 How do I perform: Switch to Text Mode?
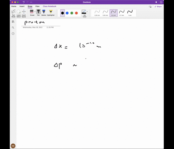point(13,13)
